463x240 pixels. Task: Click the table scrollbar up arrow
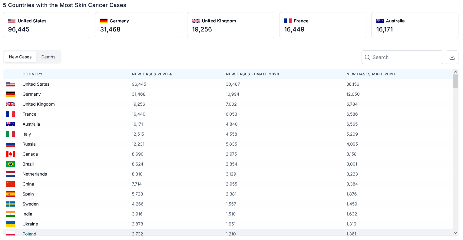tap(455, 72)
